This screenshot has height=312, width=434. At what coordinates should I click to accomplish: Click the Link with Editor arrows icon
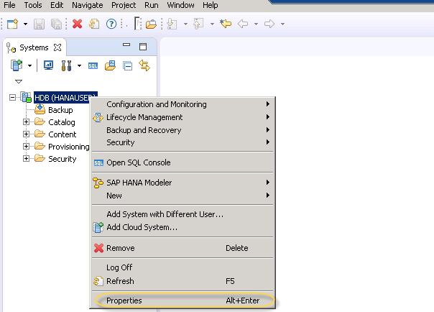tap(144, 65)
